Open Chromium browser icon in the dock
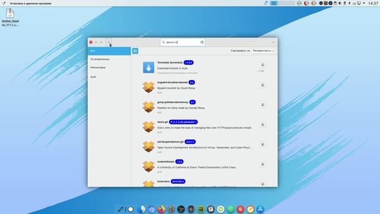Viewport: 380px width, 214px height. point(151,209)
